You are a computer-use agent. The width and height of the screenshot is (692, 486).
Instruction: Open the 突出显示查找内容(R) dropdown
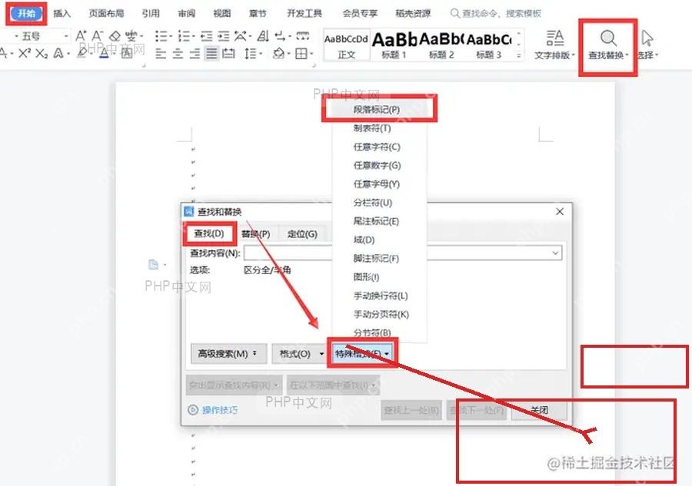coord(234,385)
